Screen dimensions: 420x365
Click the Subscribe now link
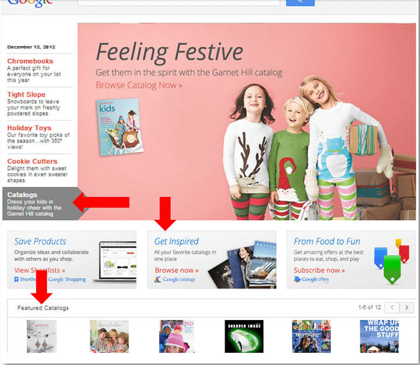[319, 270]
